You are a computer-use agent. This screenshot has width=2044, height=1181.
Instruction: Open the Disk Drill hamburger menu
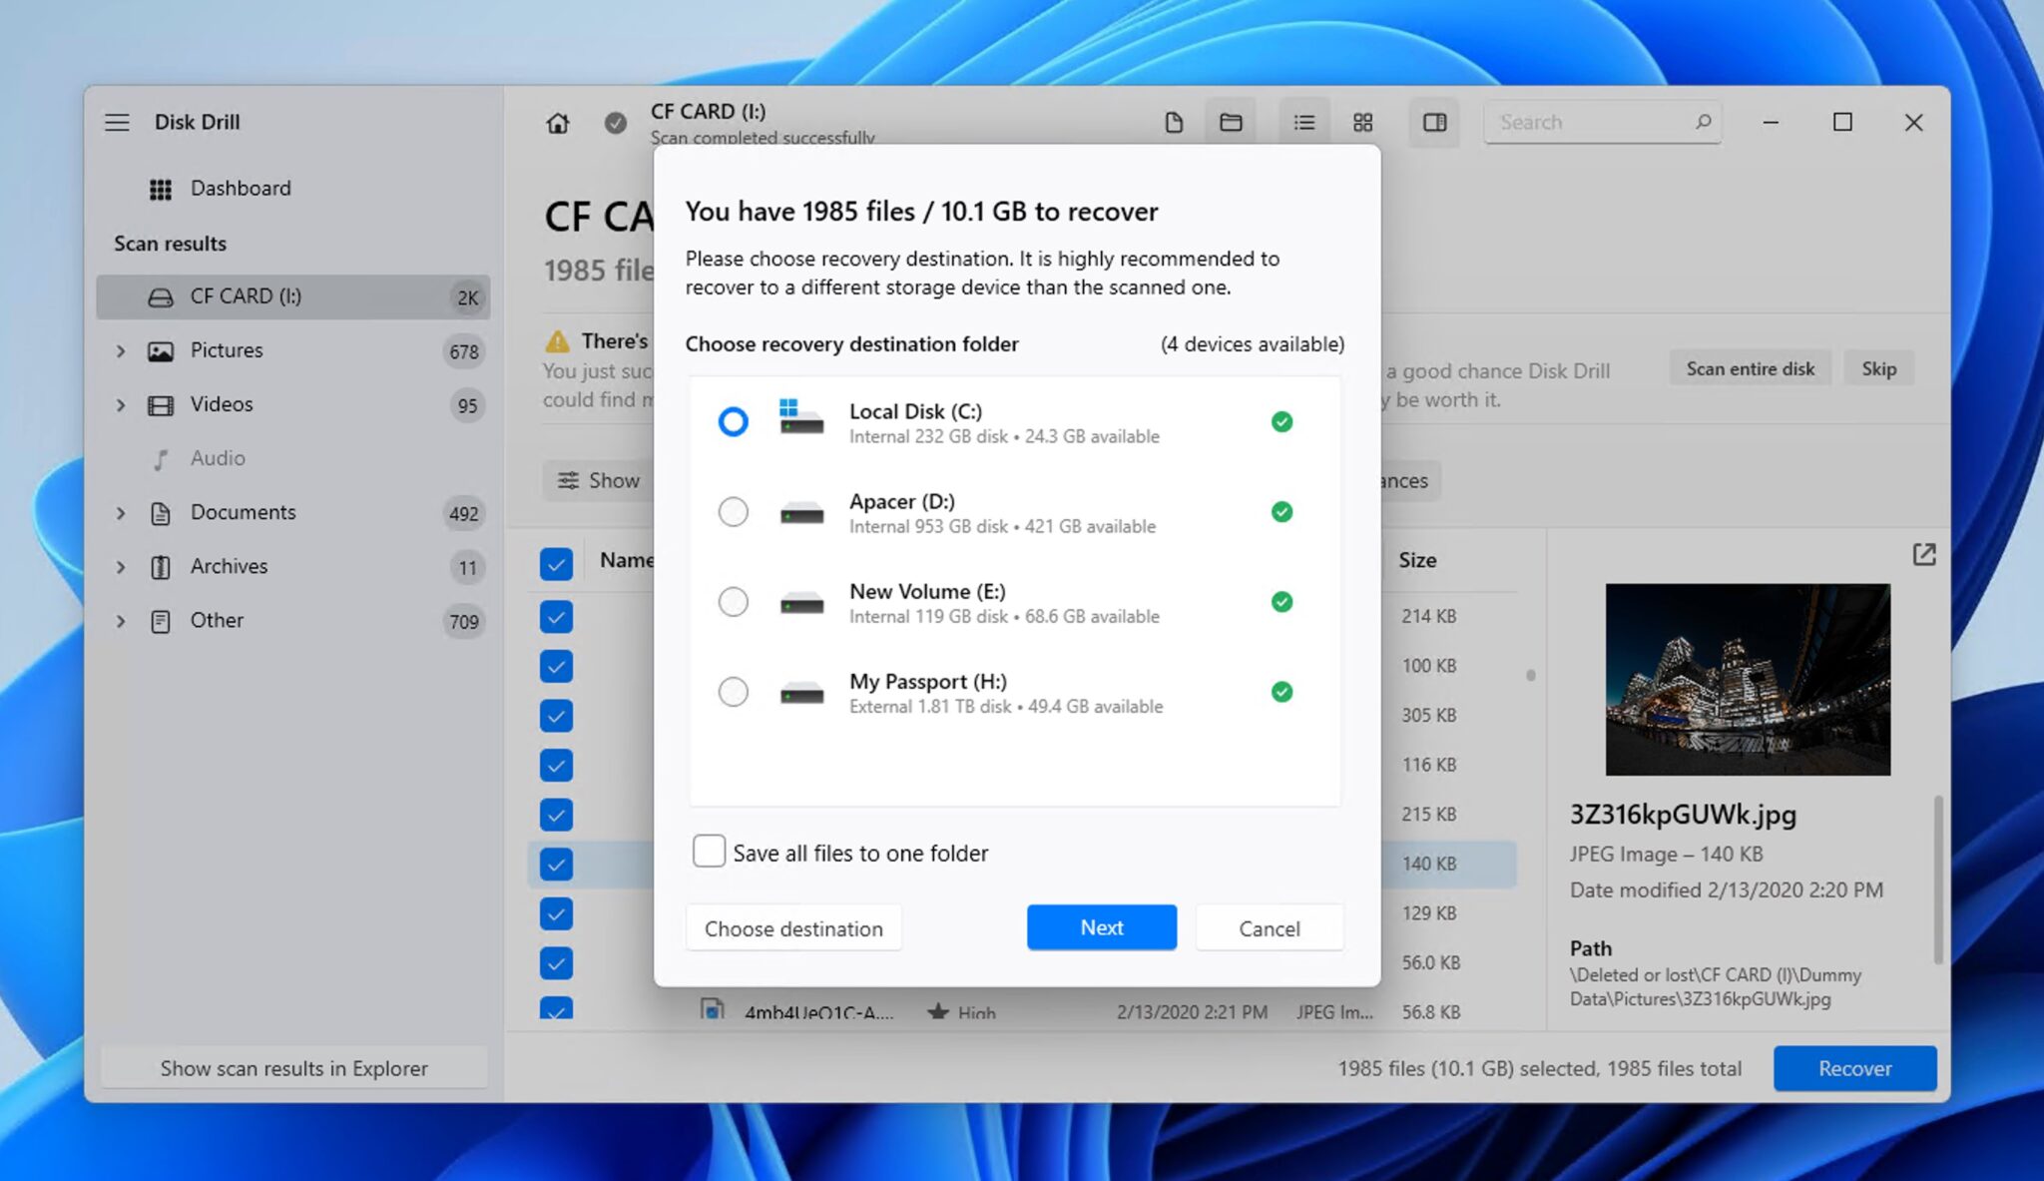(117, 122)
